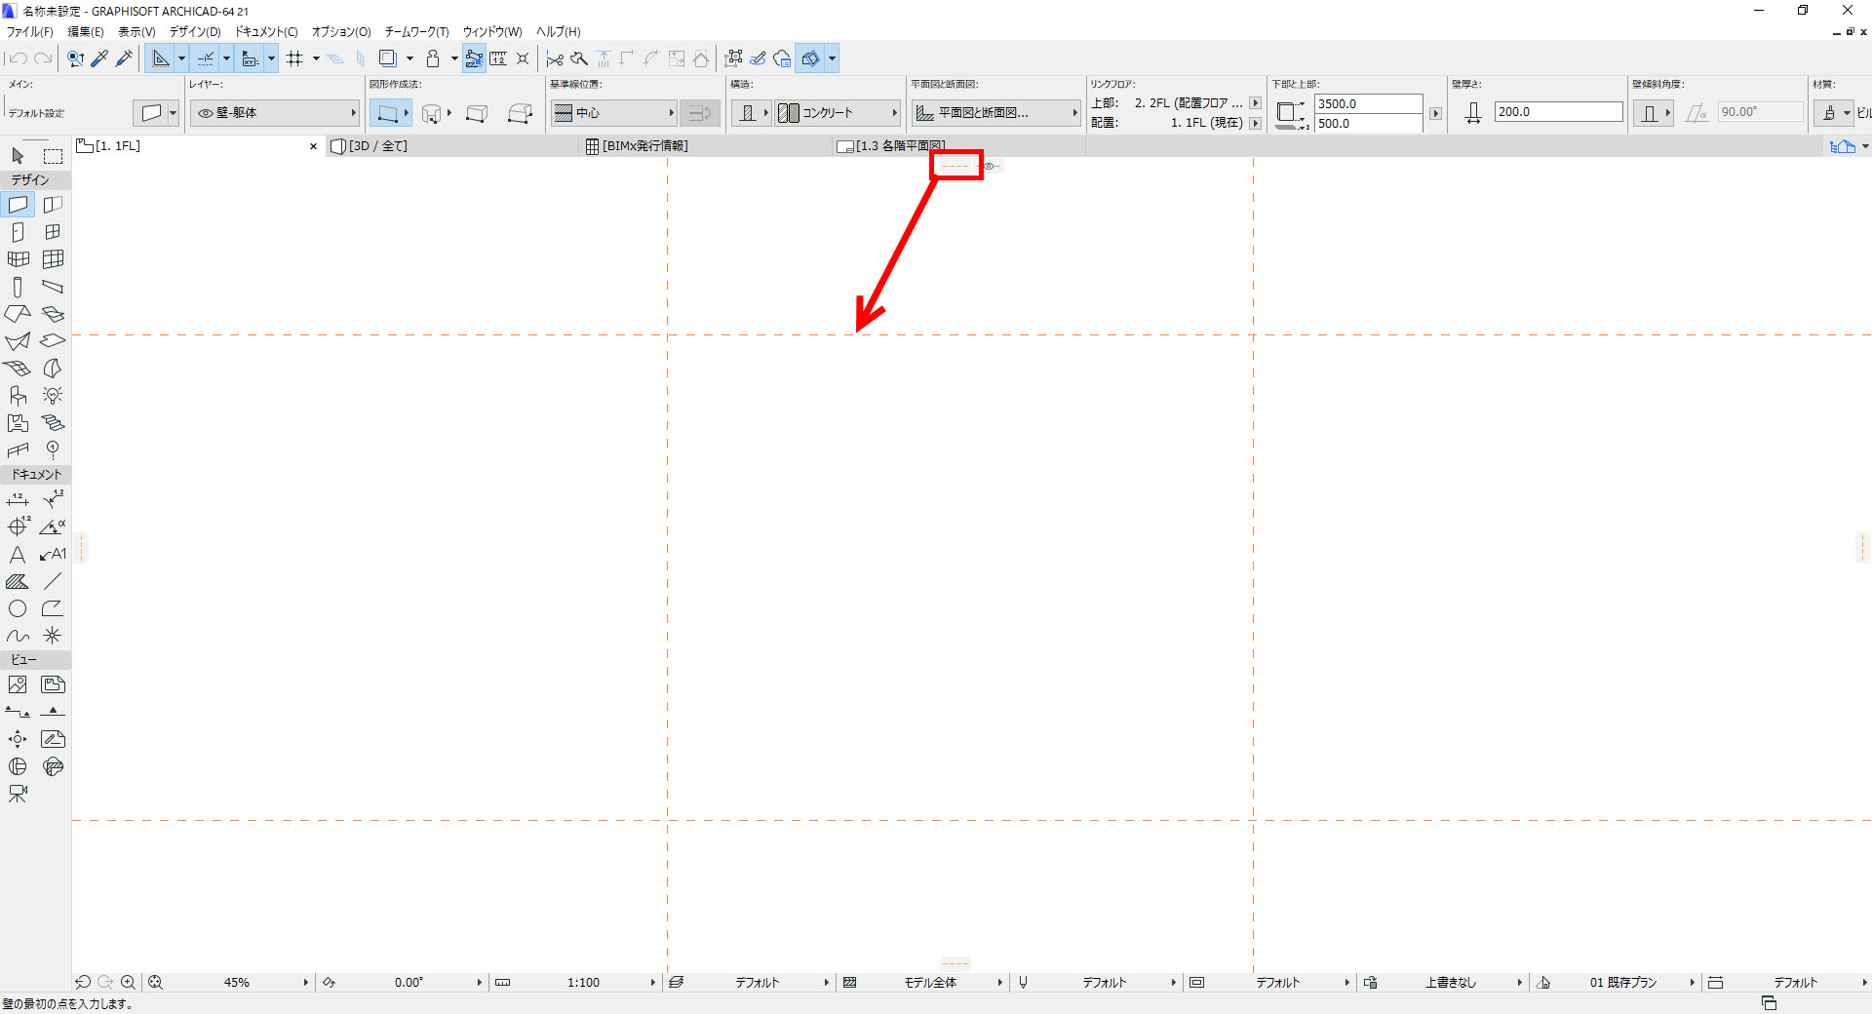The image size is (1872, 1014).
Task: Select the Arrow selection tool
Action: (18, 156)
